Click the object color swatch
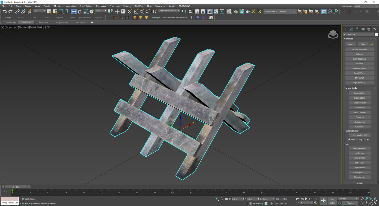The height and width of the screenshot is (206, 379). [x=377, y=34]
